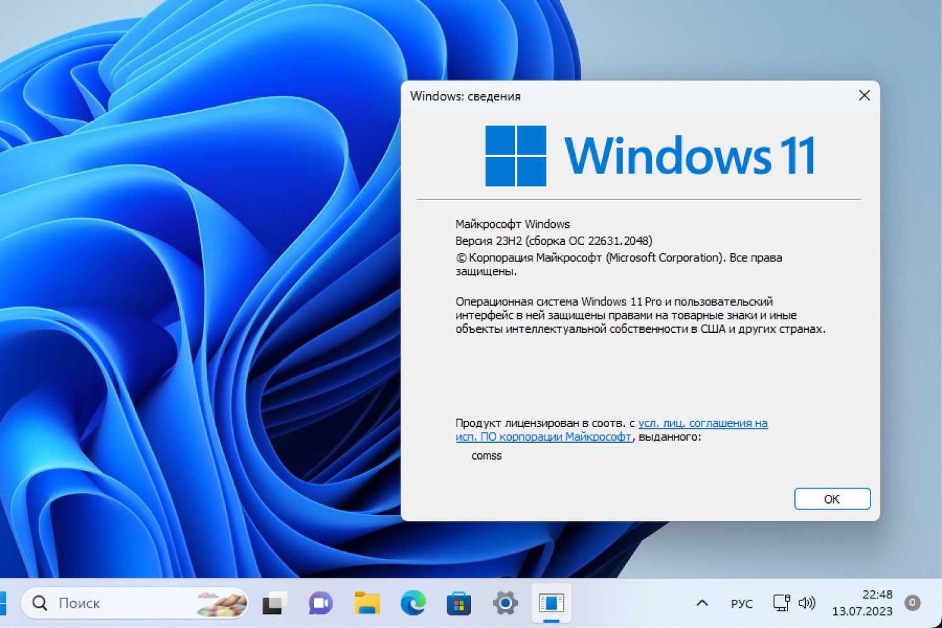Dismiss the dialog with the X button
The height and width of the screenshot is (628, 942).
(x=864, y=95)
